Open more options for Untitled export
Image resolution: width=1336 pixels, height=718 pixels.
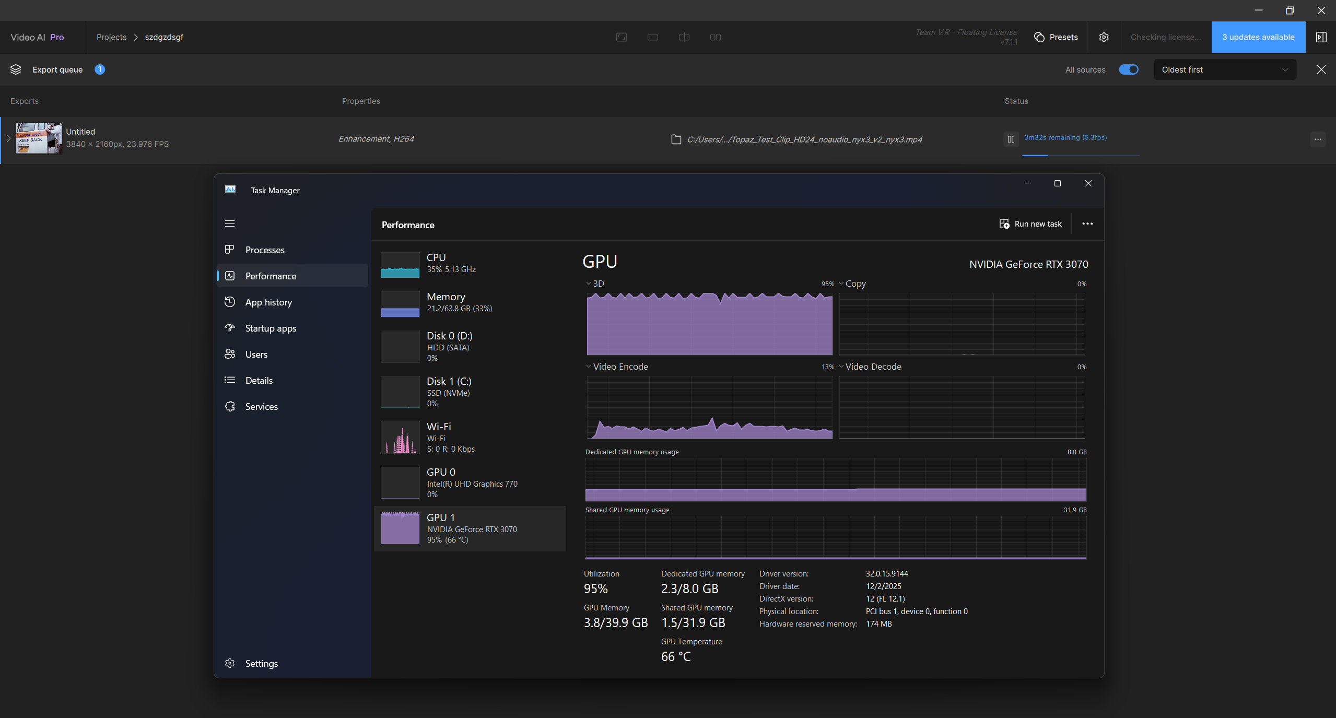point(1318,139)
